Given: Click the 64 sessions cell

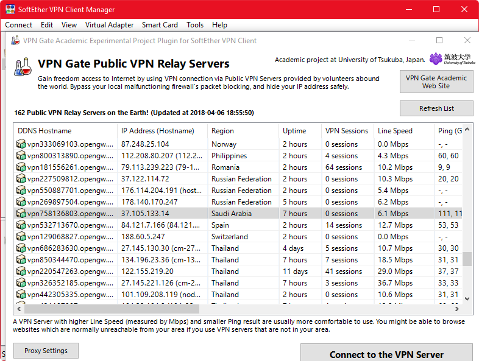Looking at the screenshot, I should 344,167.
